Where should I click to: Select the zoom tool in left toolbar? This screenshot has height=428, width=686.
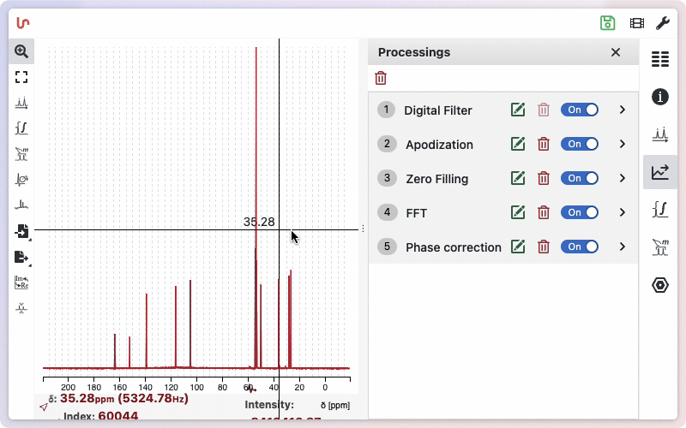click(21, 51)
